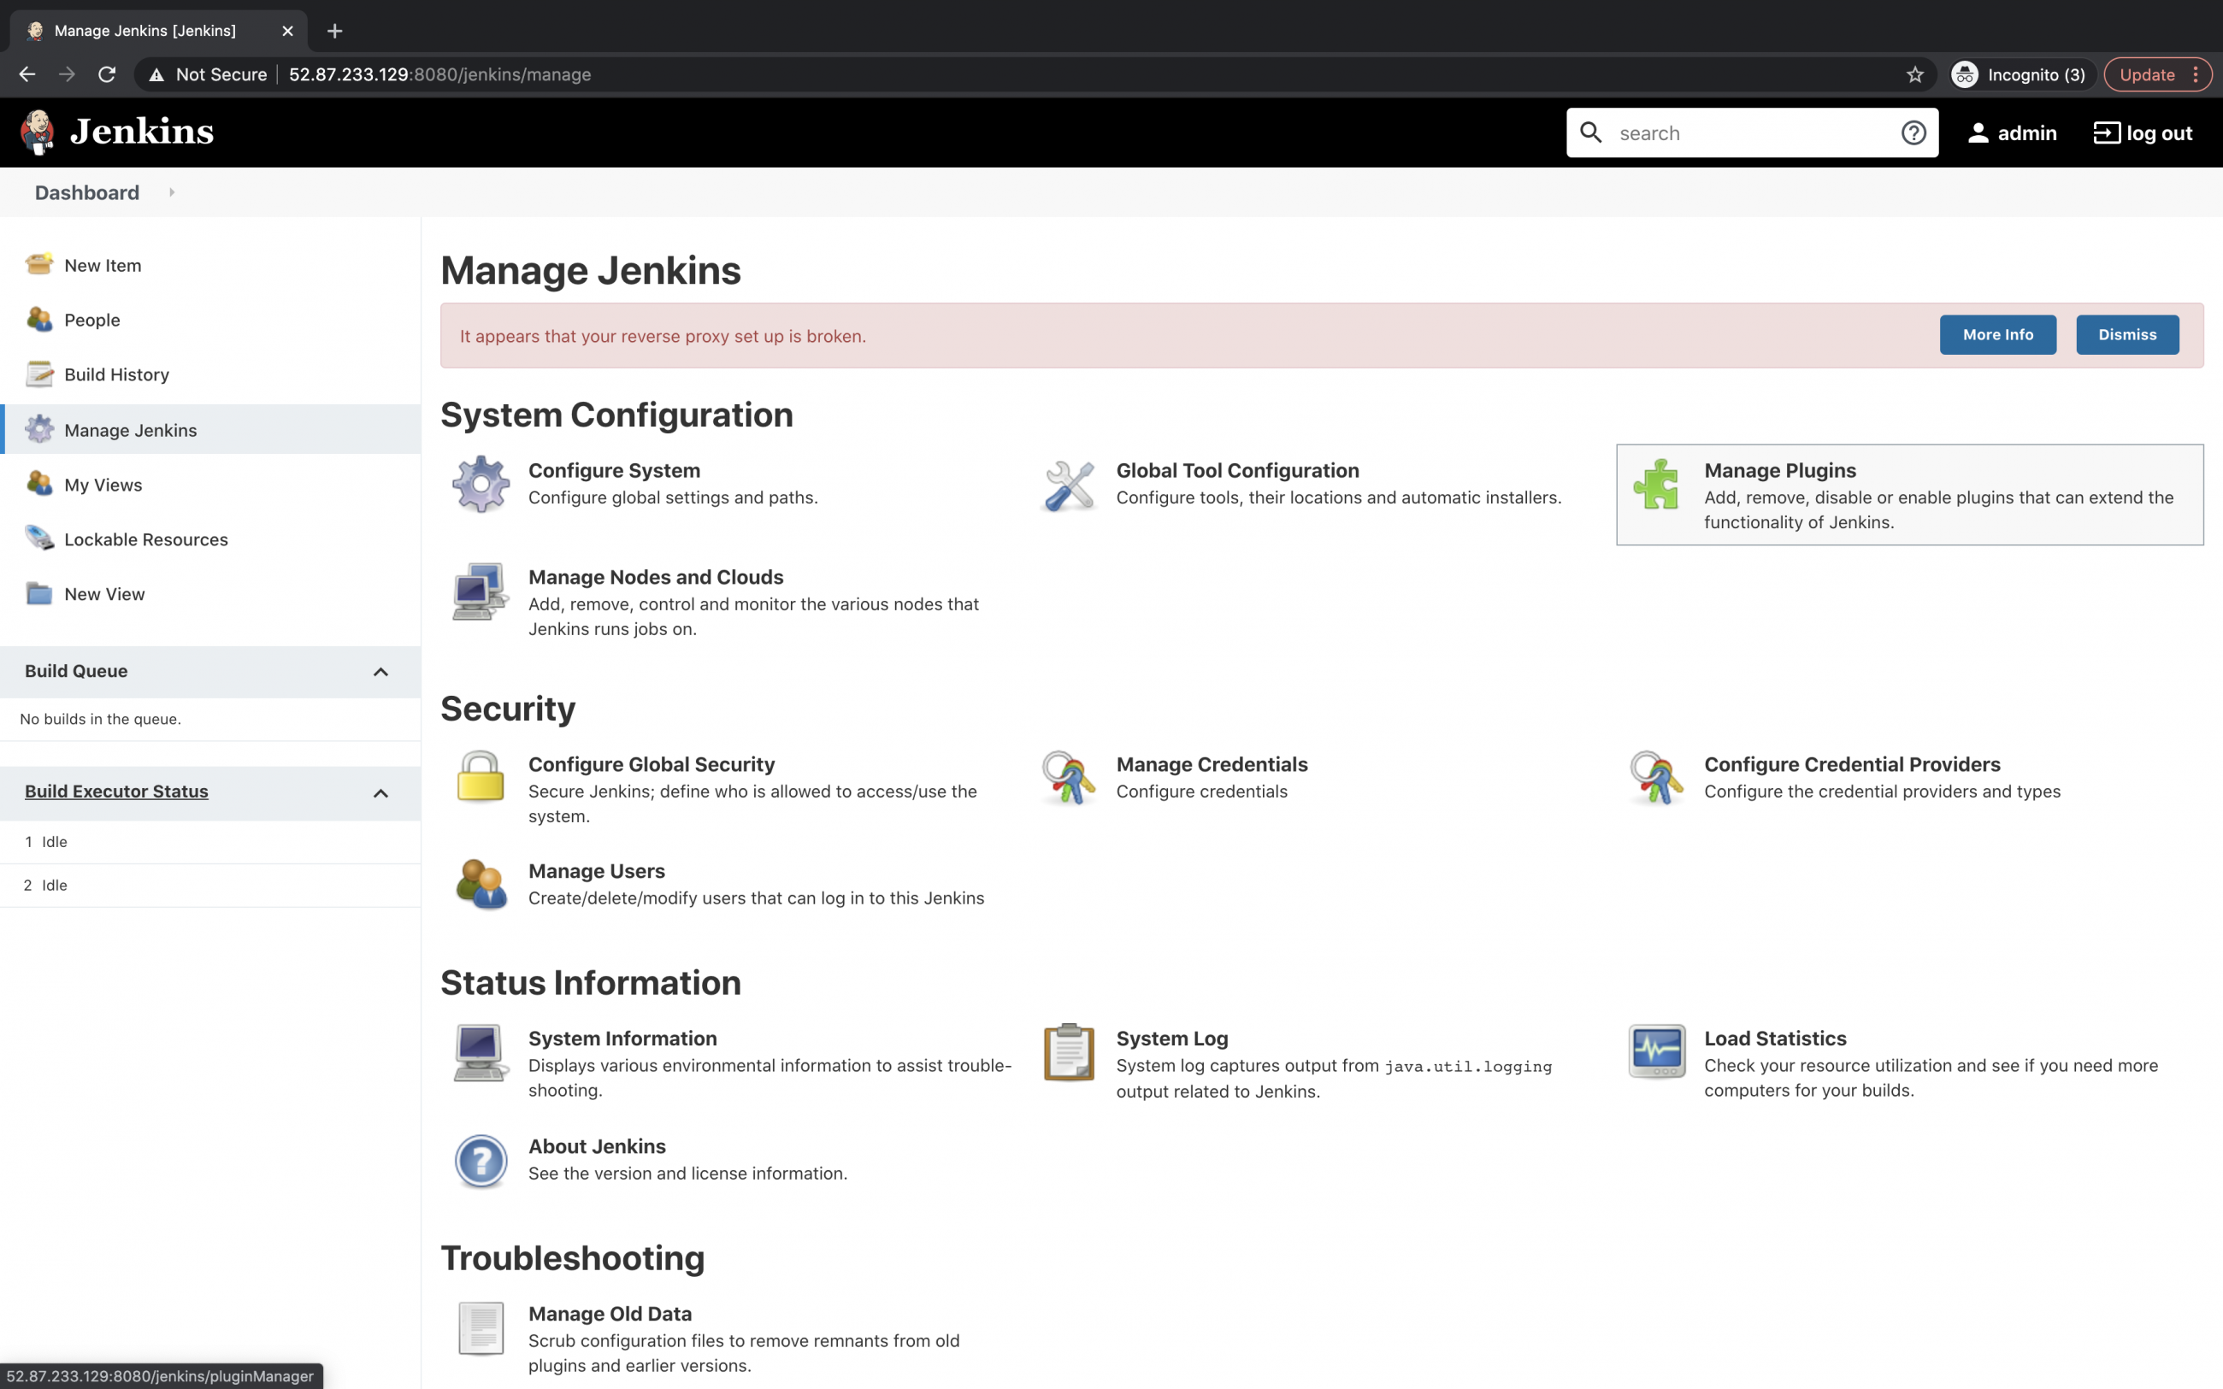Open My Views from the sidebar
Image resolution: width=2223 pixels, height=1389 pixels.
click(x=103, y=484)
